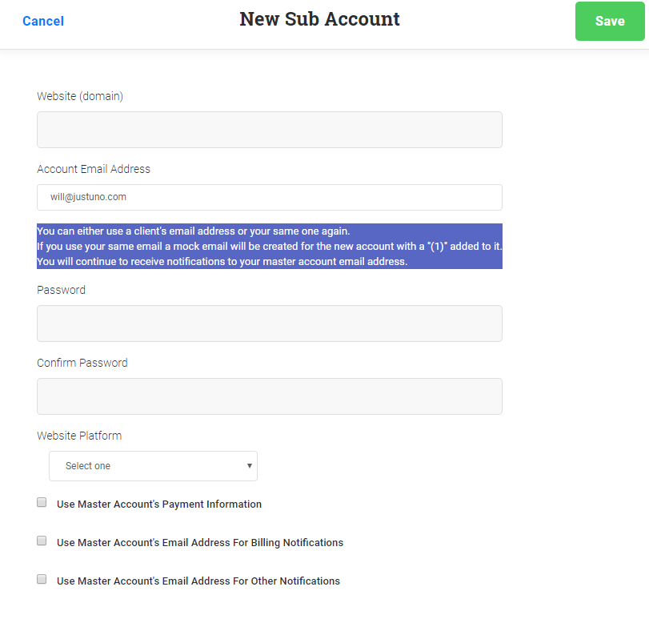This screenshot has width=649, height=619.
Task: Enable Use Master Account's Payment Information checkbox
Action: (x=42, y=502)
